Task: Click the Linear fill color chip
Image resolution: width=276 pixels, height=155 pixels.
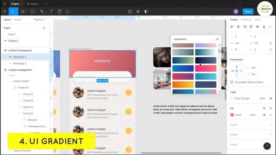Action: click(x=232, y=115)
